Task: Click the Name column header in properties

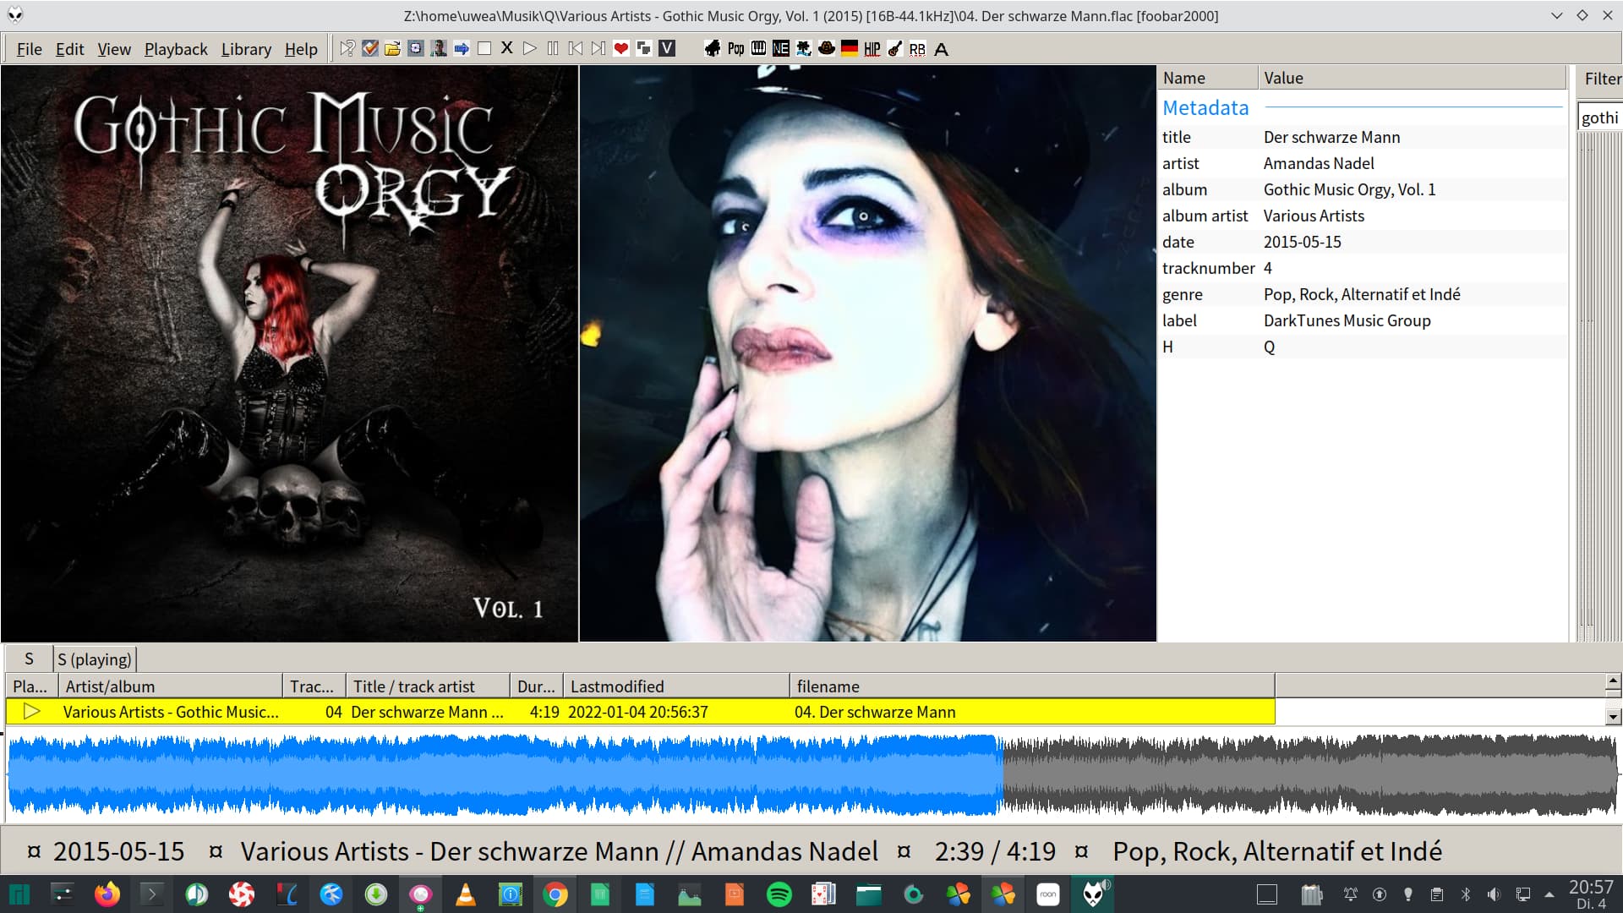Action: (1208, 78)
